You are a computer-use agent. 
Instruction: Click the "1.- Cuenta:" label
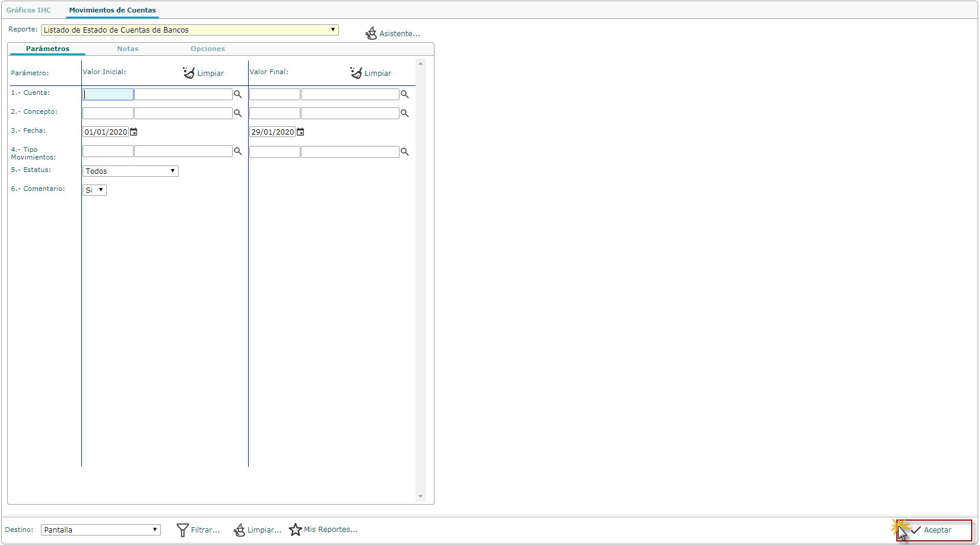pyautogui.click(x=30, y=93)
